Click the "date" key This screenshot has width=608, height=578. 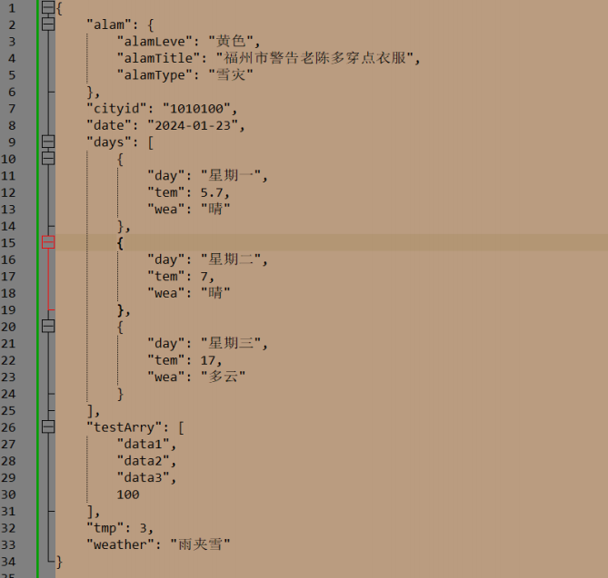point(109,125)
